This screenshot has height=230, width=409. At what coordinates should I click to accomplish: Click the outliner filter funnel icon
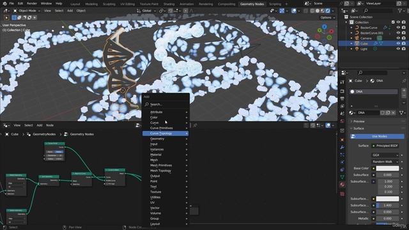tap(399, 11)
